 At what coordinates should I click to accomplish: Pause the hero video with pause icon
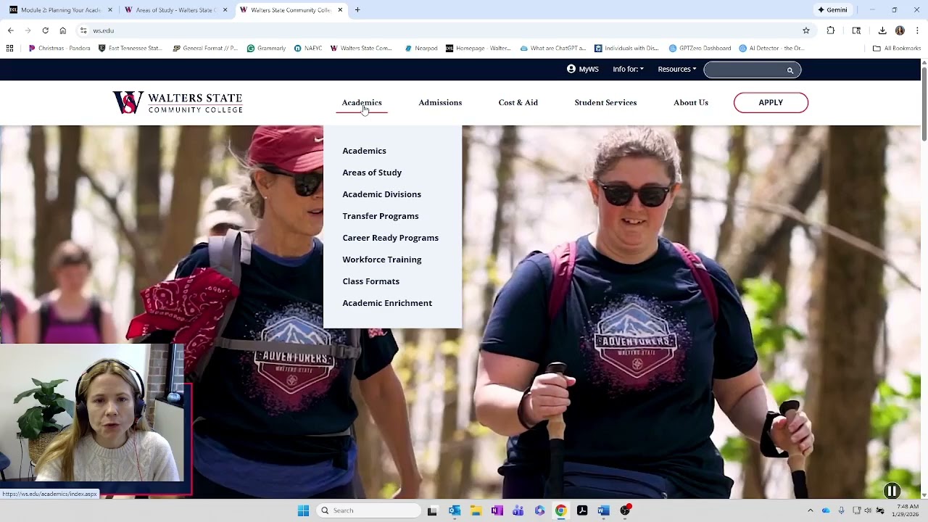pyautogui.click(x=892, y=491)
